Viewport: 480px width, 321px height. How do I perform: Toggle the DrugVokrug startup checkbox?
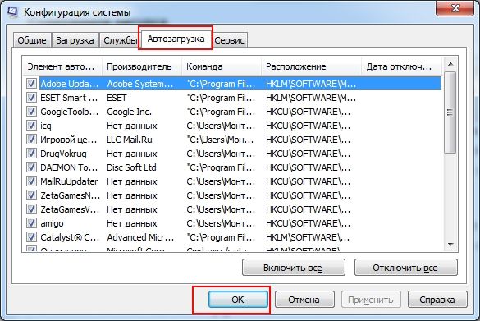(x=31, y=154)
